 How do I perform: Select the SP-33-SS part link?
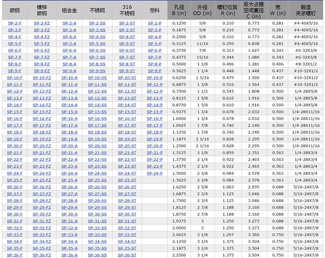[x=97, y=234]
